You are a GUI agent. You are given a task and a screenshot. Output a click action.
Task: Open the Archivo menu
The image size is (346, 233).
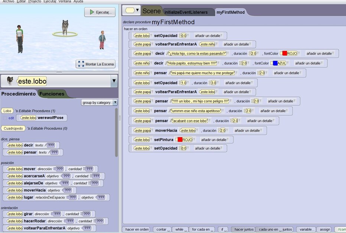tap(8, 1)
